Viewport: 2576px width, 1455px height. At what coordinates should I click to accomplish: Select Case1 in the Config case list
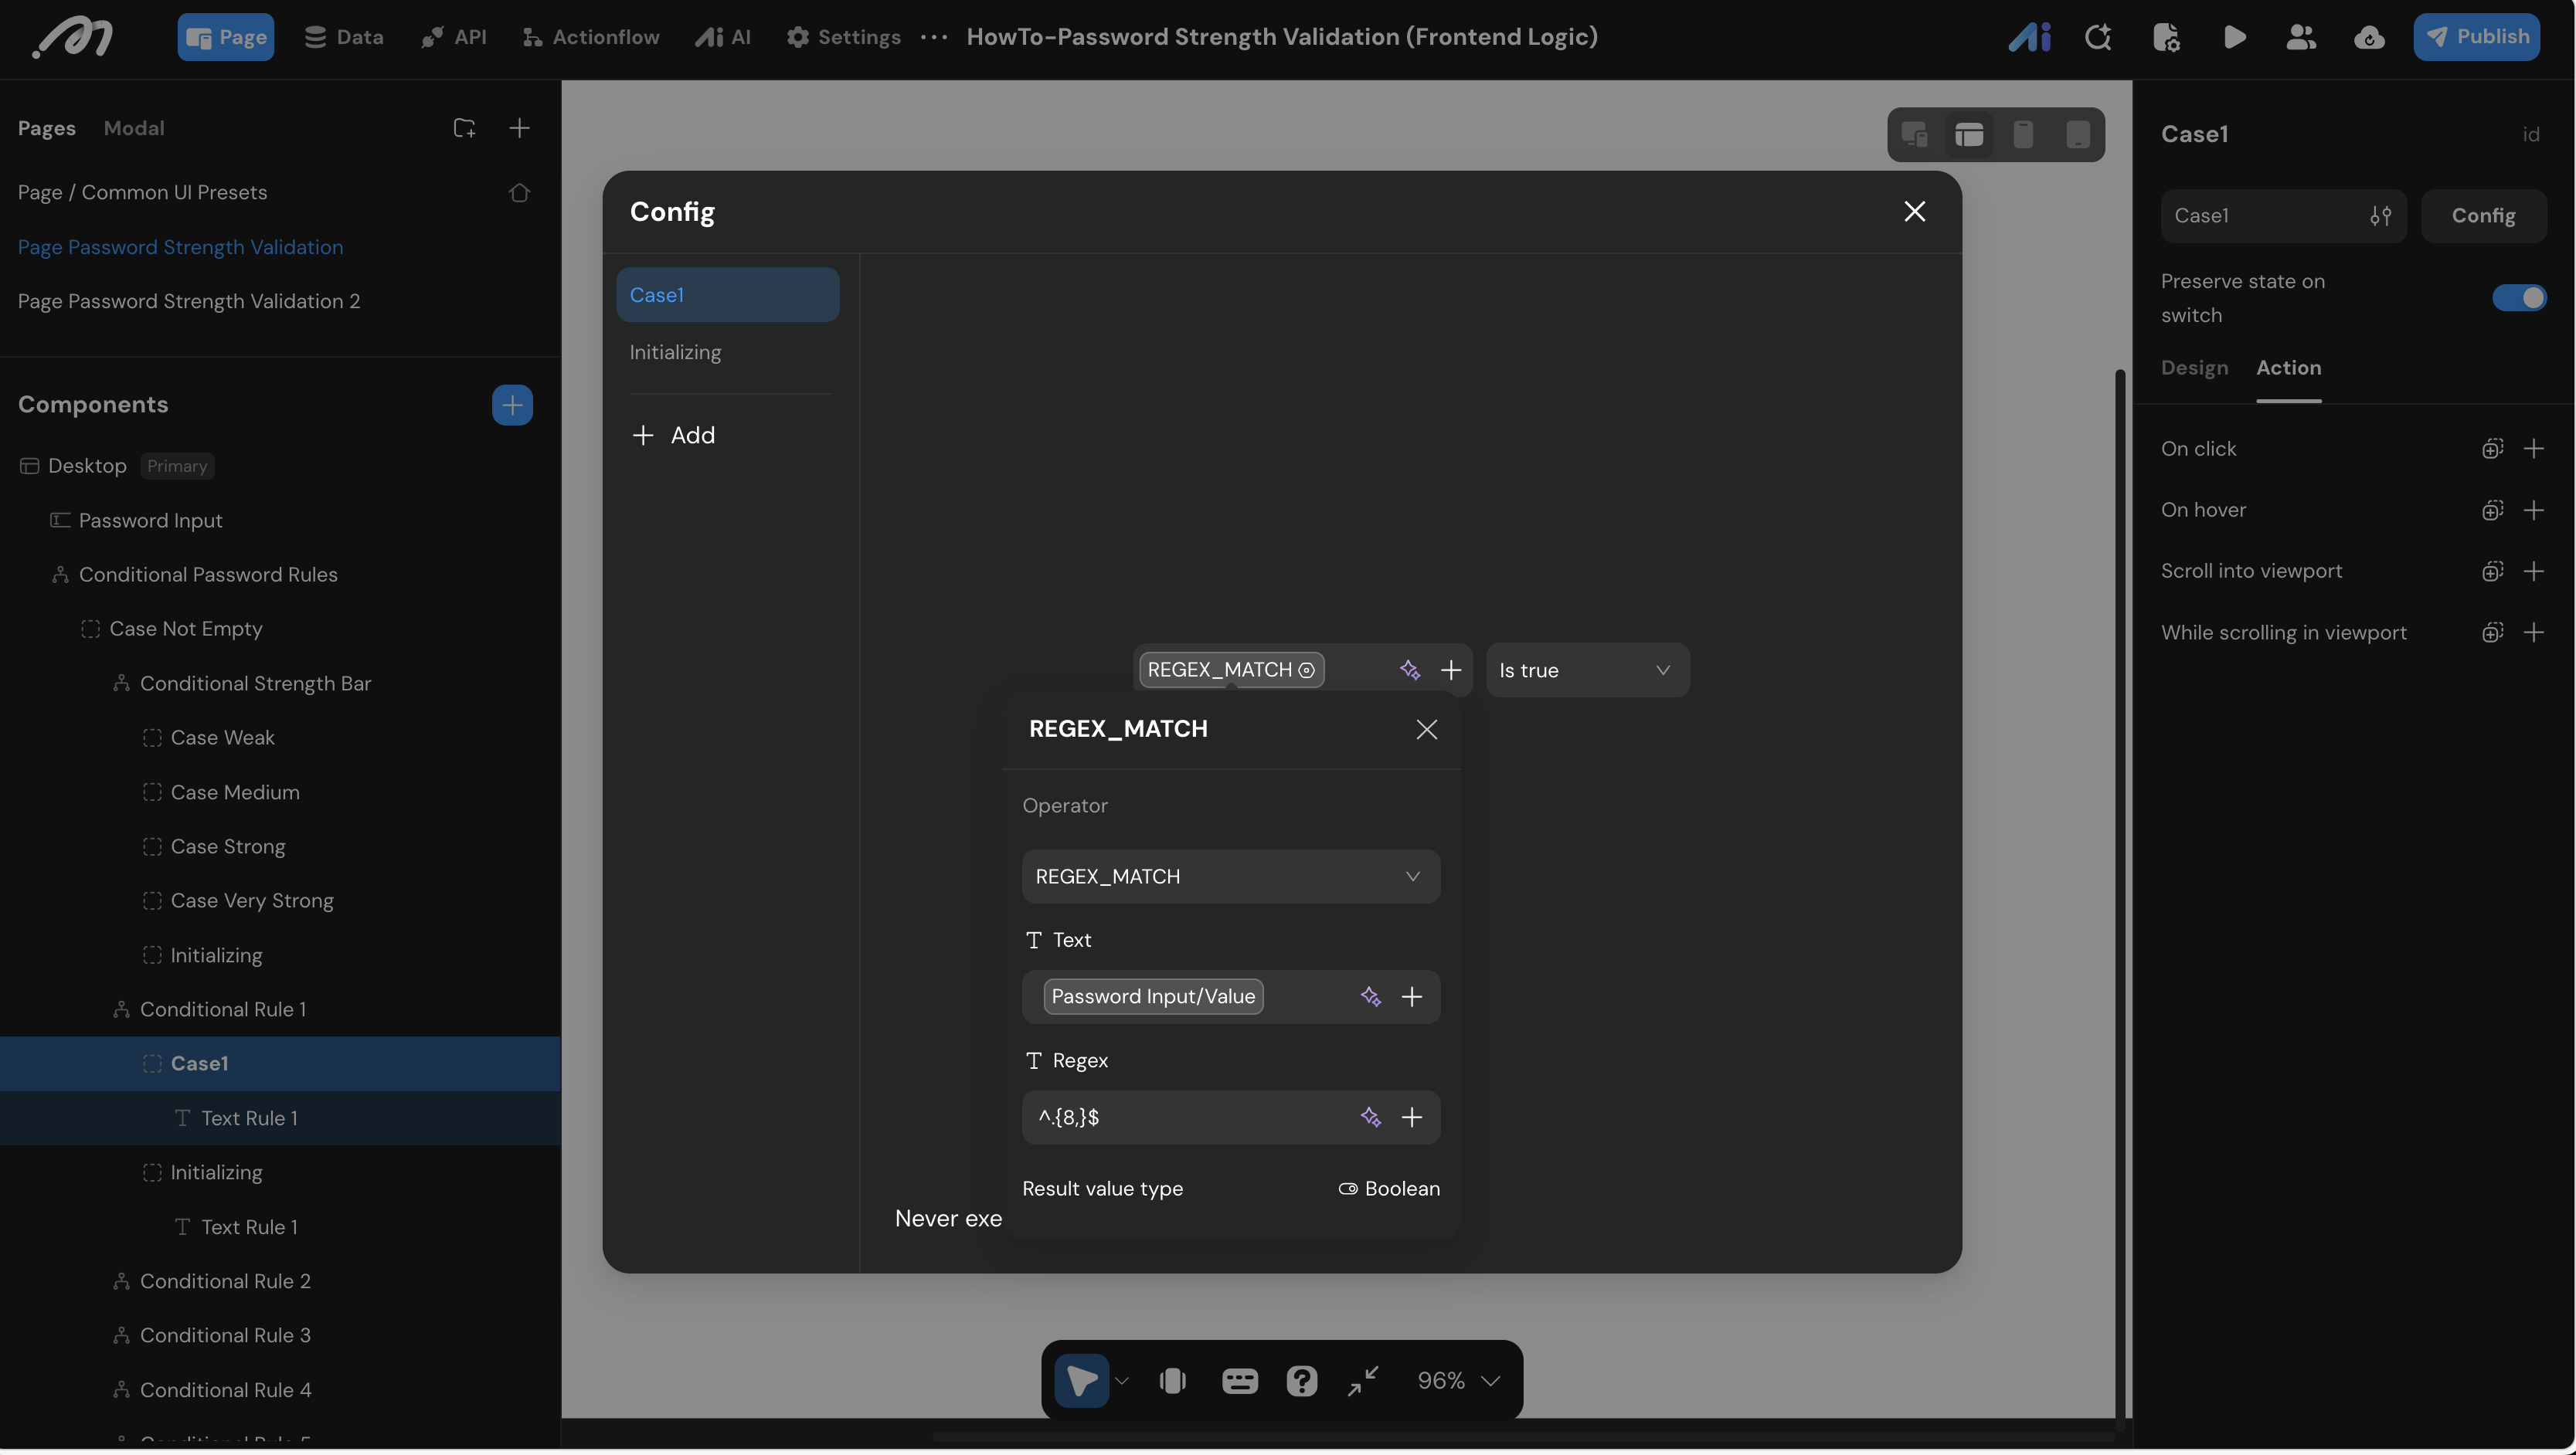(x=727, y=295)
